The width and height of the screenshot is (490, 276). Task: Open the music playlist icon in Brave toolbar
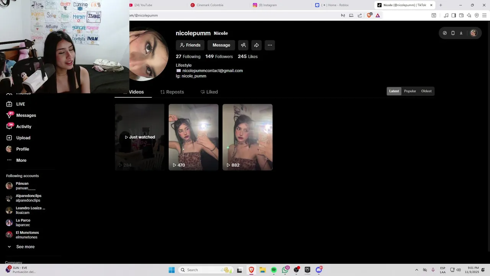(x=446, y=15)
